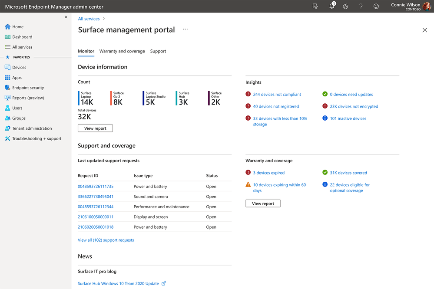Screen dimensions: 434x289
Task: Click the Favorites star icon
Action: (x=7, y=57)
